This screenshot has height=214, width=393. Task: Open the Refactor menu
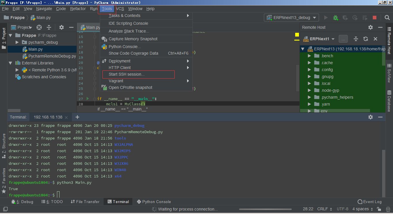[78, 9]
